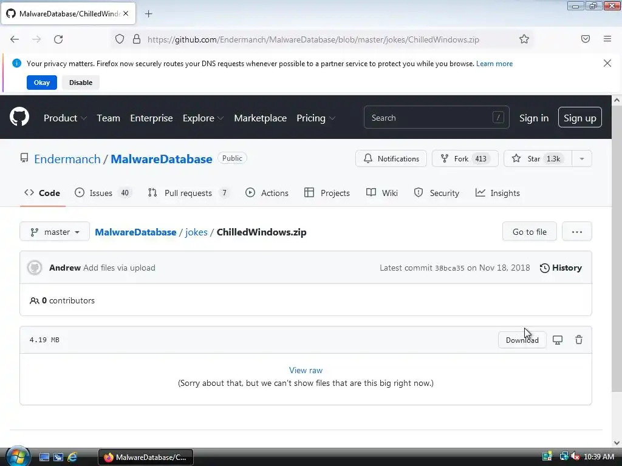Open the Save to Pocket icon
Image resolution: width=622 pixels, height=466 pixels.
pos(585,39)
